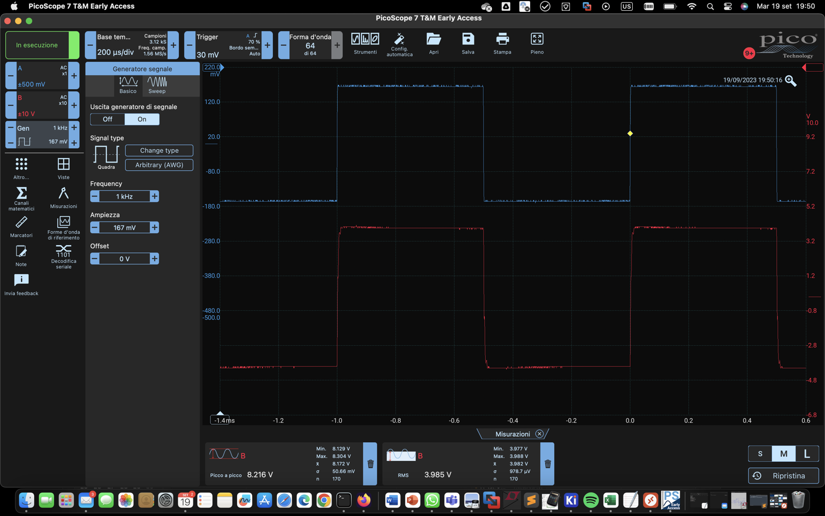Turn the signal generator output On

pyautogui.click(x=142, y=119)
